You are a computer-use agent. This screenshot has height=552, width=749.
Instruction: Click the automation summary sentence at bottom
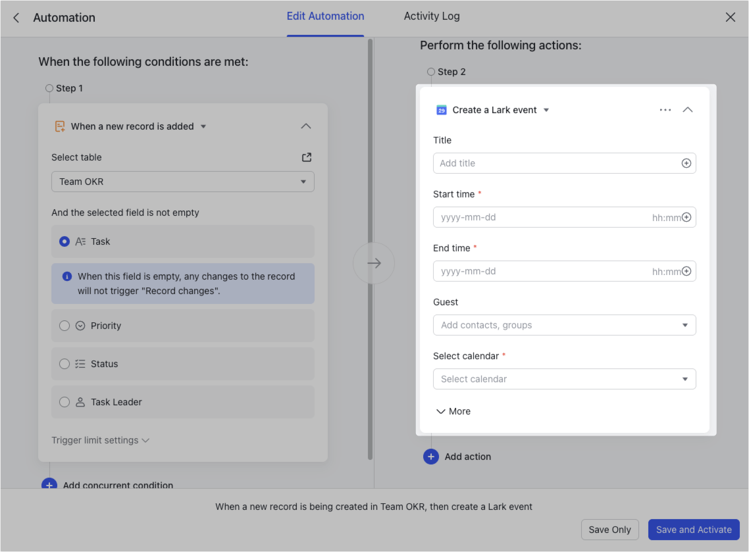tap(374, 507)
